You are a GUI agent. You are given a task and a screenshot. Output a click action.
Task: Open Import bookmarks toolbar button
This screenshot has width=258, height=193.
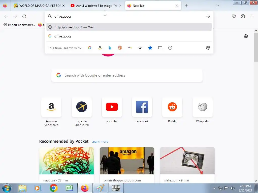tap(19, 25)
